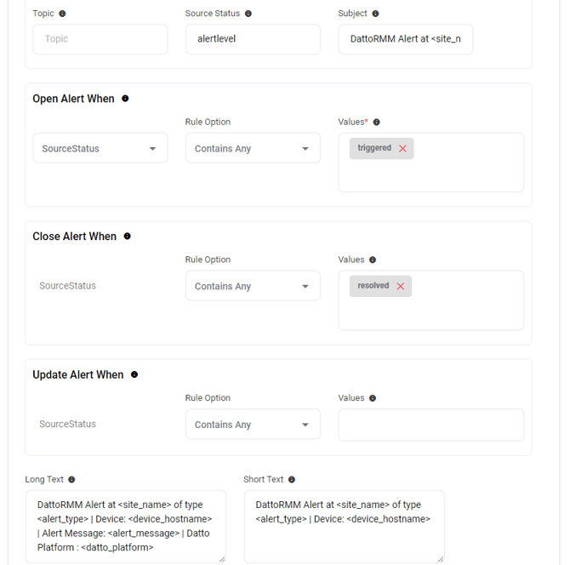The height and width of the screenshot is (565, 570).
Task: Remove the resolved value chip
Action: [401, 287]
